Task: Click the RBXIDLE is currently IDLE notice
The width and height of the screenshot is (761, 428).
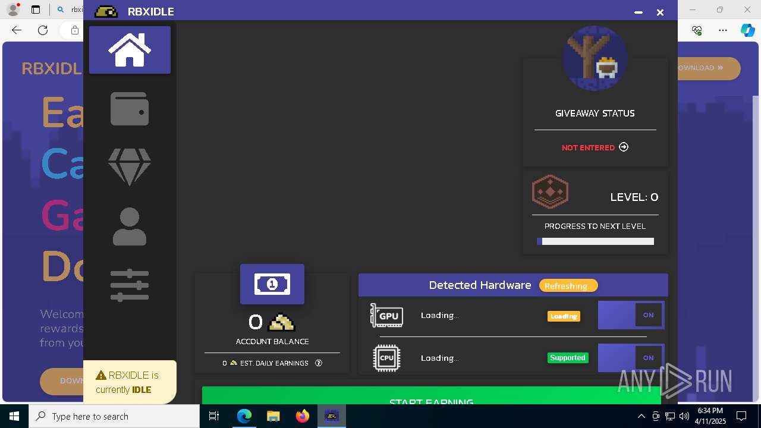Action: (x=130, y=382)
